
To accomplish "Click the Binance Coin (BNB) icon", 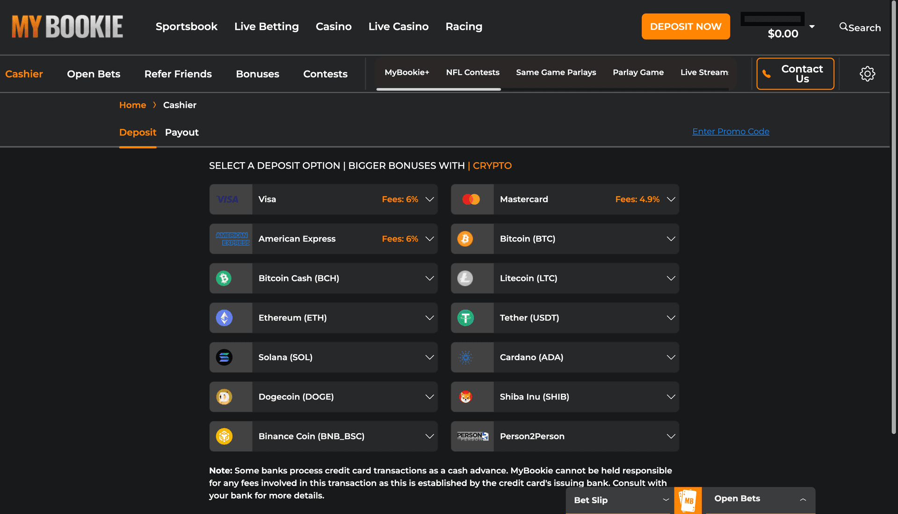I will 224,436.
